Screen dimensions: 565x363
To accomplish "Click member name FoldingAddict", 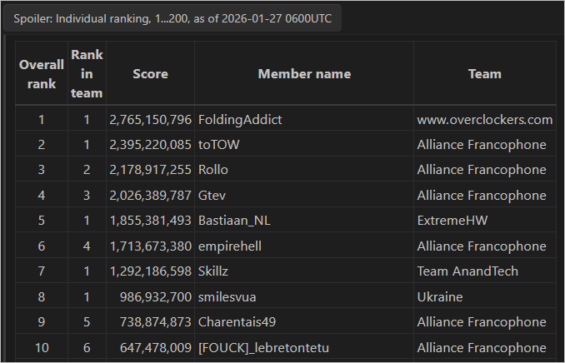I will pyautogui.click(x=240, y=120).
